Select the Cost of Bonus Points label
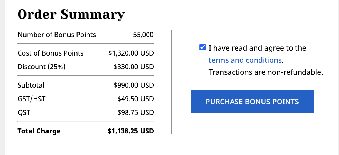 click(51, 53)
